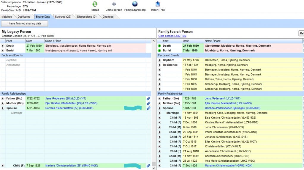Open Ejler Kirstine Madsdatter link in Legacy panel
The image size is (304, 170).
pyautogui.click(x=71, y=103)
